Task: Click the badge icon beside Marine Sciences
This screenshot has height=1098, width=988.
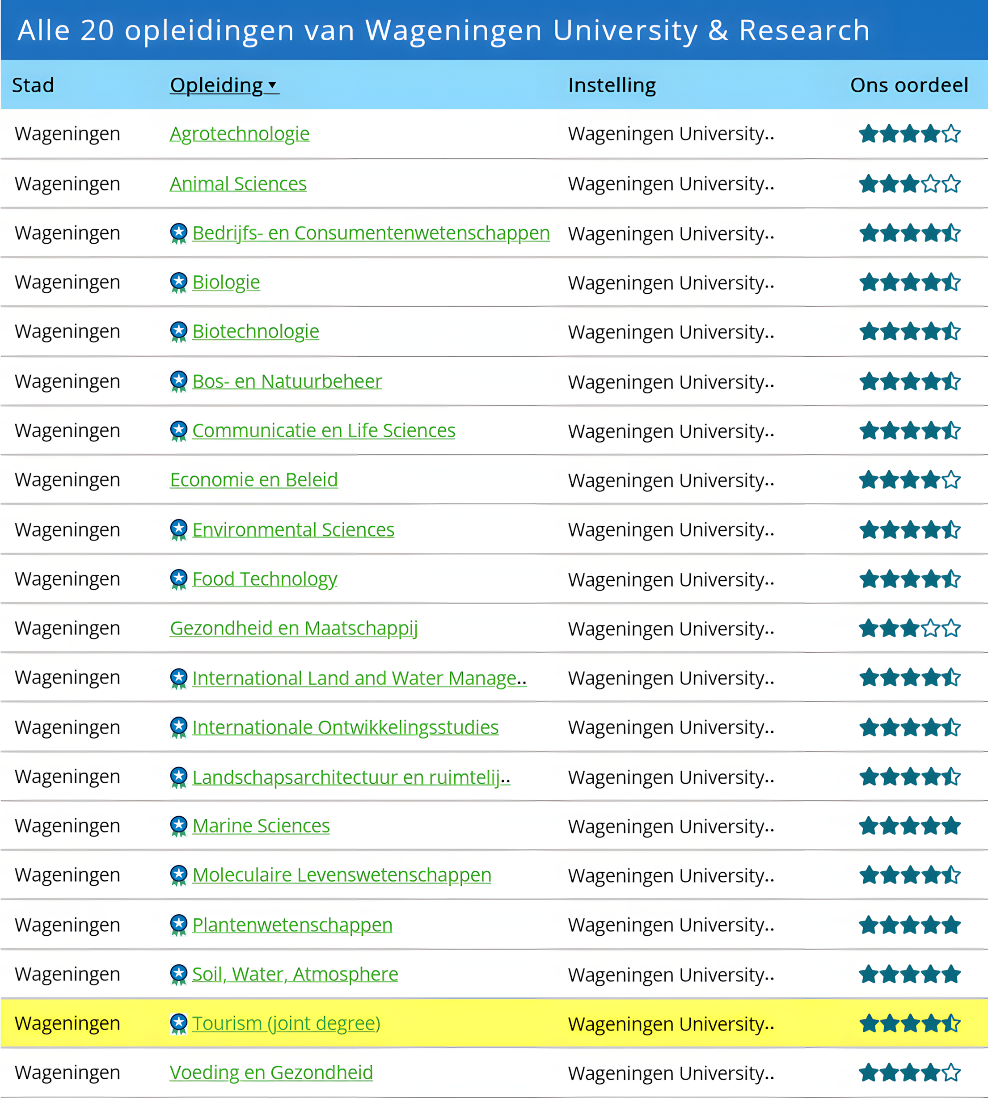Action: [179, 826]
